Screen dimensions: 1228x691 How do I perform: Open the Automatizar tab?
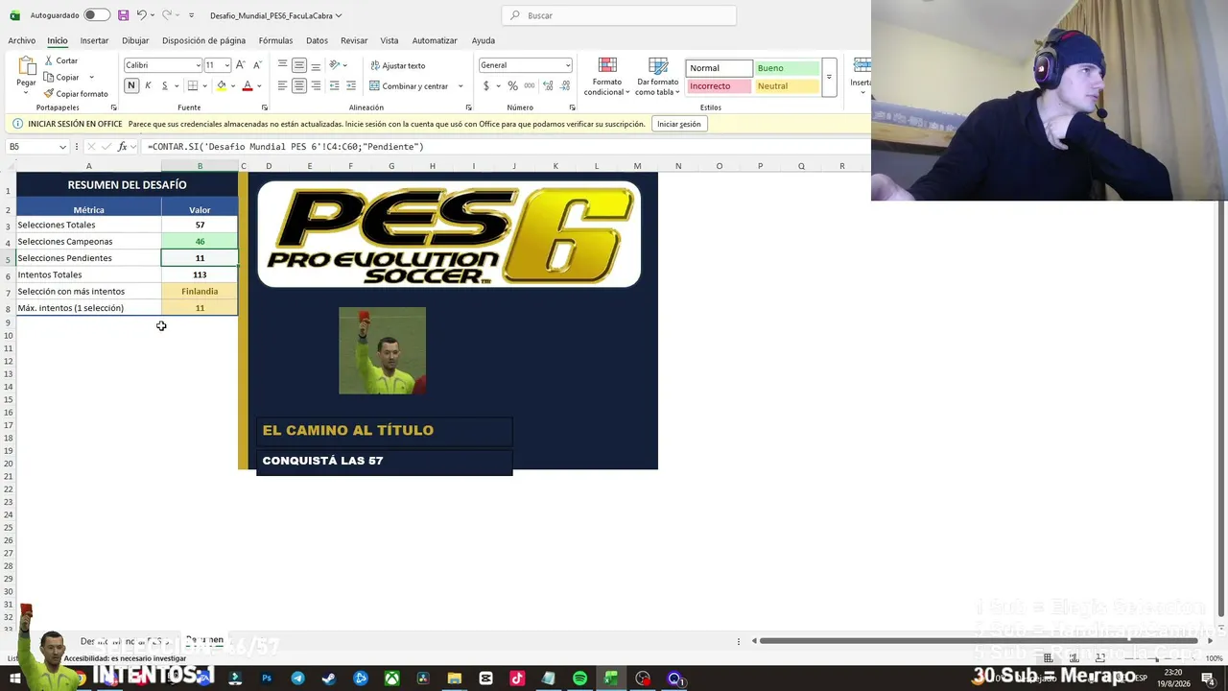click(435, 40)
